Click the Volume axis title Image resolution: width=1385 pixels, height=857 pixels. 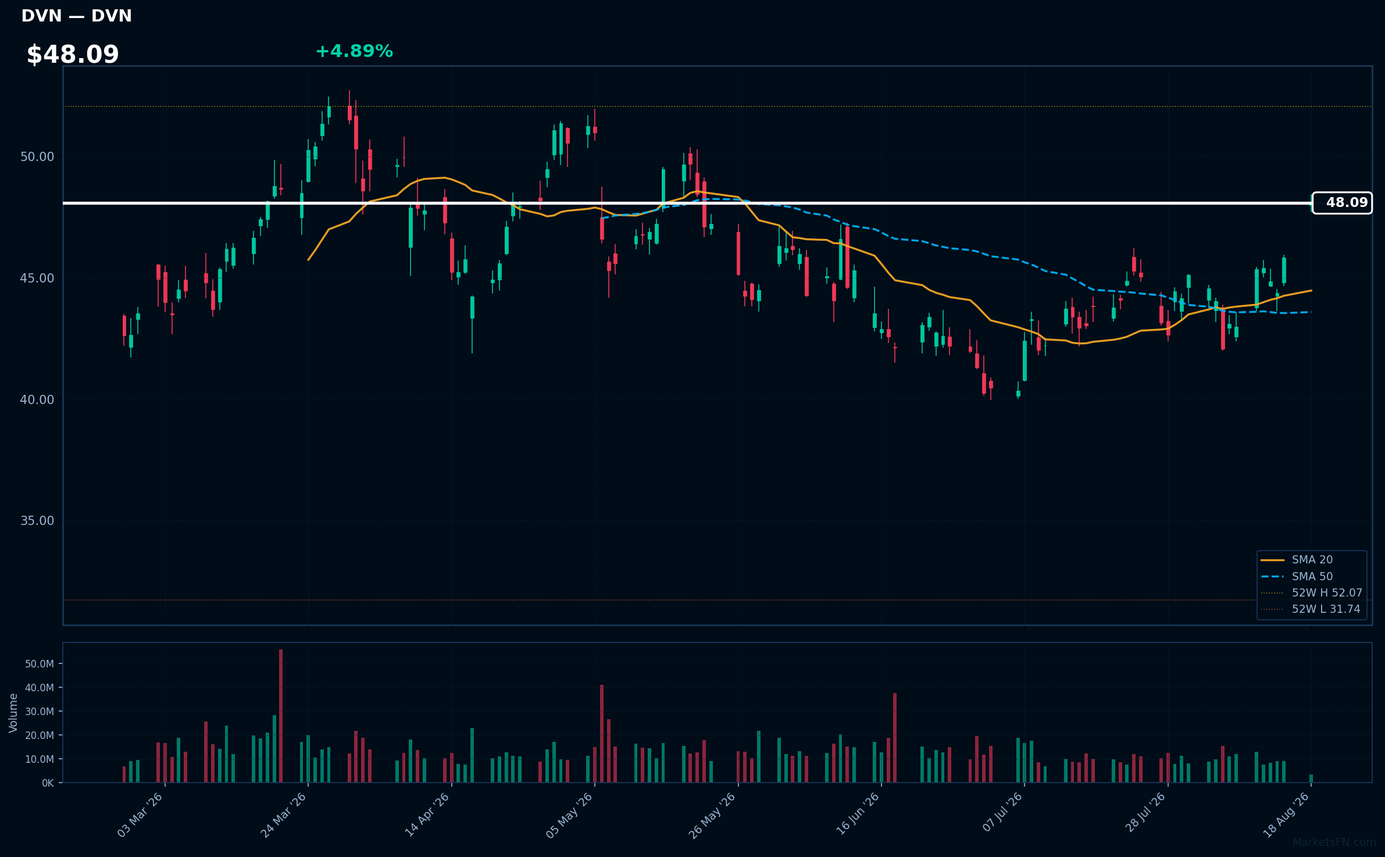[x=13, y=713]
